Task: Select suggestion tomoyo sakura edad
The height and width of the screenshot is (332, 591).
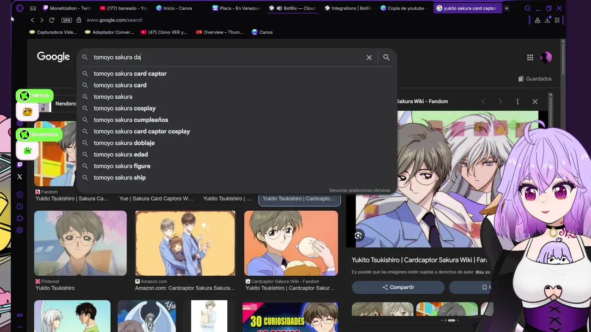Action: pyautogui.click(x=236, y=154)
